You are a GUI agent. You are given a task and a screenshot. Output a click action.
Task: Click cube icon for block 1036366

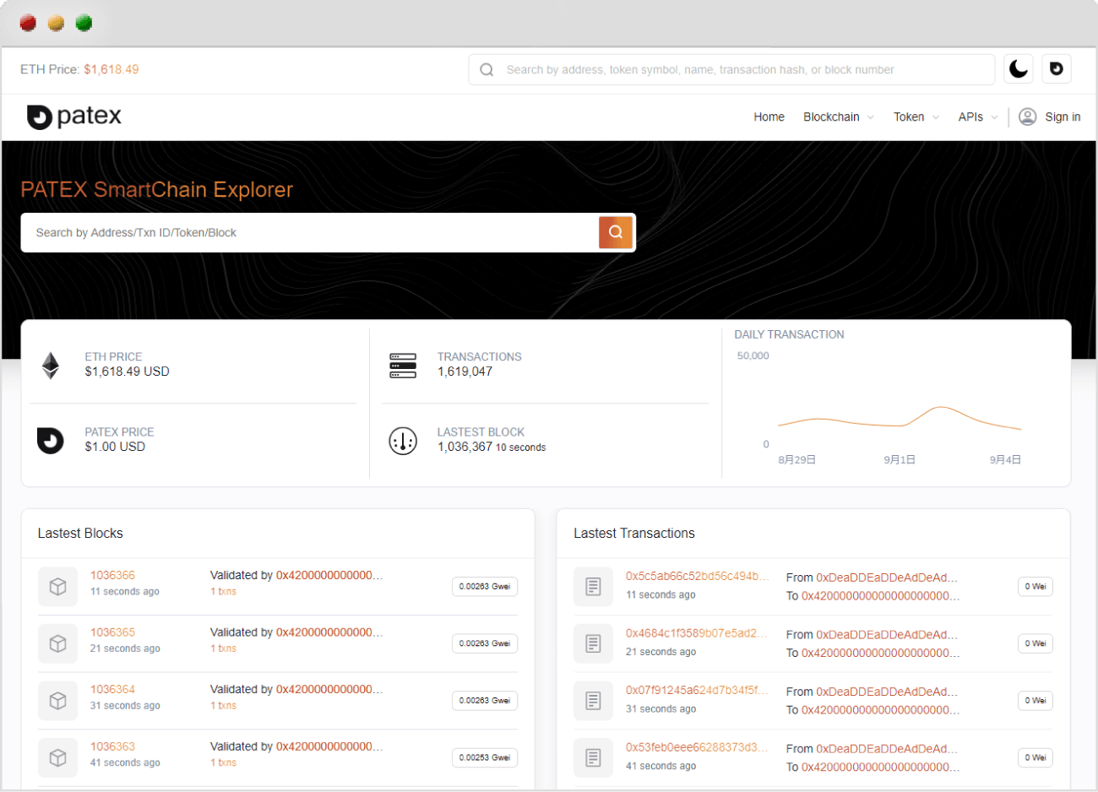pos(57,586)
